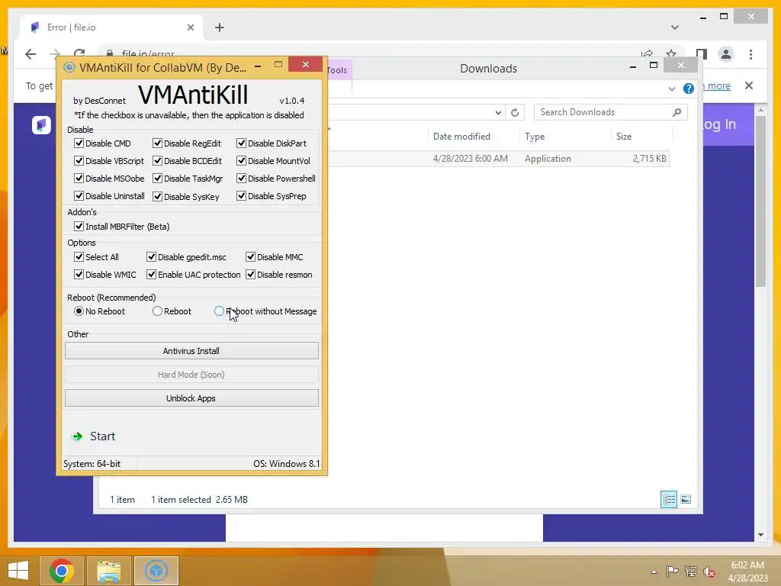Sort by Date modified column

pyautogui.click(x=461, y=137)
